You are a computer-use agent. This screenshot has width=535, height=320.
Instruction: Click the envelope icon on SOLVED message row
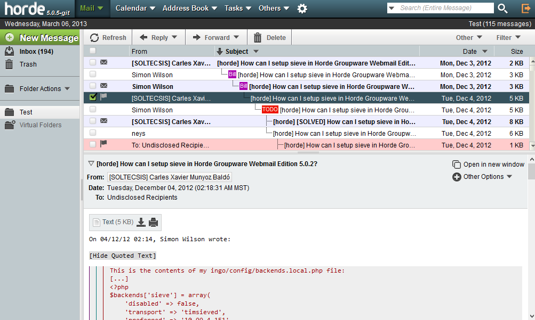coord(103,121)
